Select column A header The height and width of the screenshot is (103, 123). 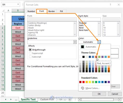point(8,11)
